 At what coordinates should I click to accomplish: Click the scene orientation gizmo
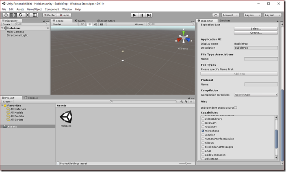(184, 37)
